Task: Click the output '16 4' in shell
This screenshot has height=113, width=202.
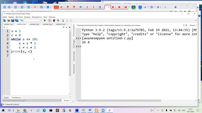Action: tap(86, 42)
